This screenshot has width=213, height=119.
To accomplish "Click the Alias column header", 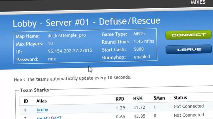I will click(42, 101).
